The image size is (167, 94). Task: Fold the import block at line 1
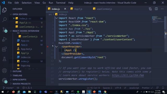pyautogui.click(x=56, y=18)
